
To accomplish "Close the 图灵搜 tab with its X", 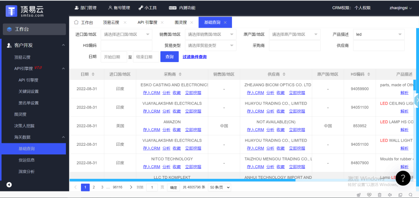I will pos(191,22).
